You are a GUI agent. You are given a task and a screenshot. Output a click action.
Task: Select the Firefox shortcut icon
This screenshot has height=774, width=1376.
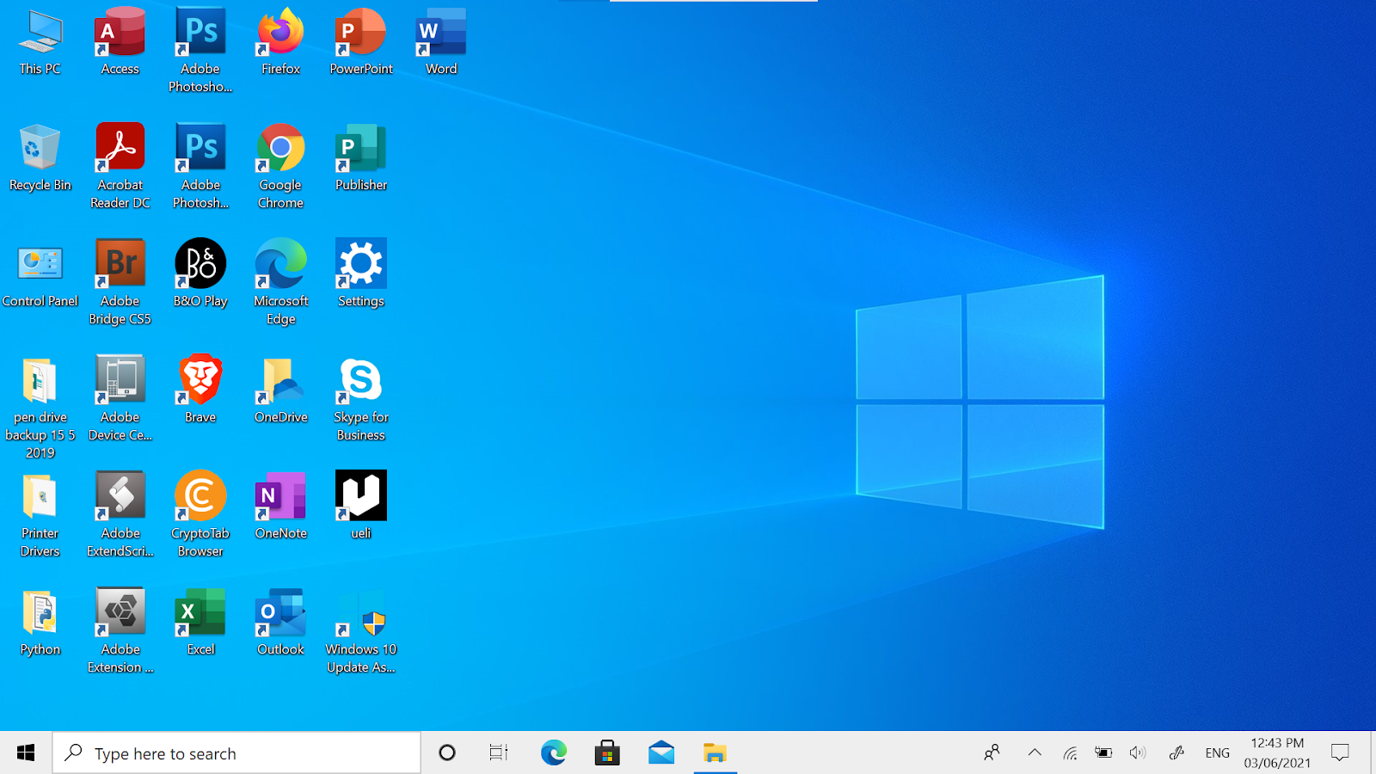coord(281,41)
